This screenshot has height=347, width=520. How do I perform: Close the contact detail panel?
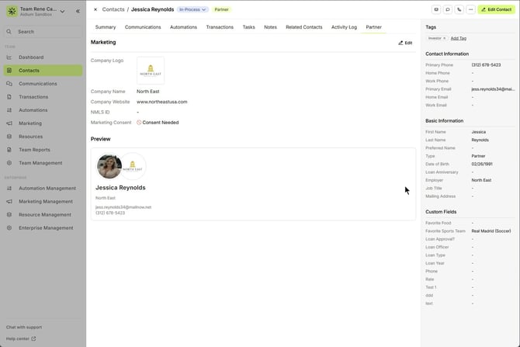(x=95, y=9)
